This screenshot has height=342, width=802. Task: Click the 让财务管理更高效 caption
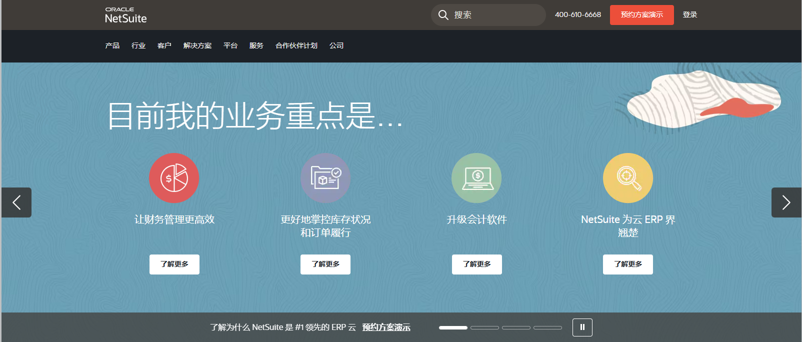coord(174,219)
